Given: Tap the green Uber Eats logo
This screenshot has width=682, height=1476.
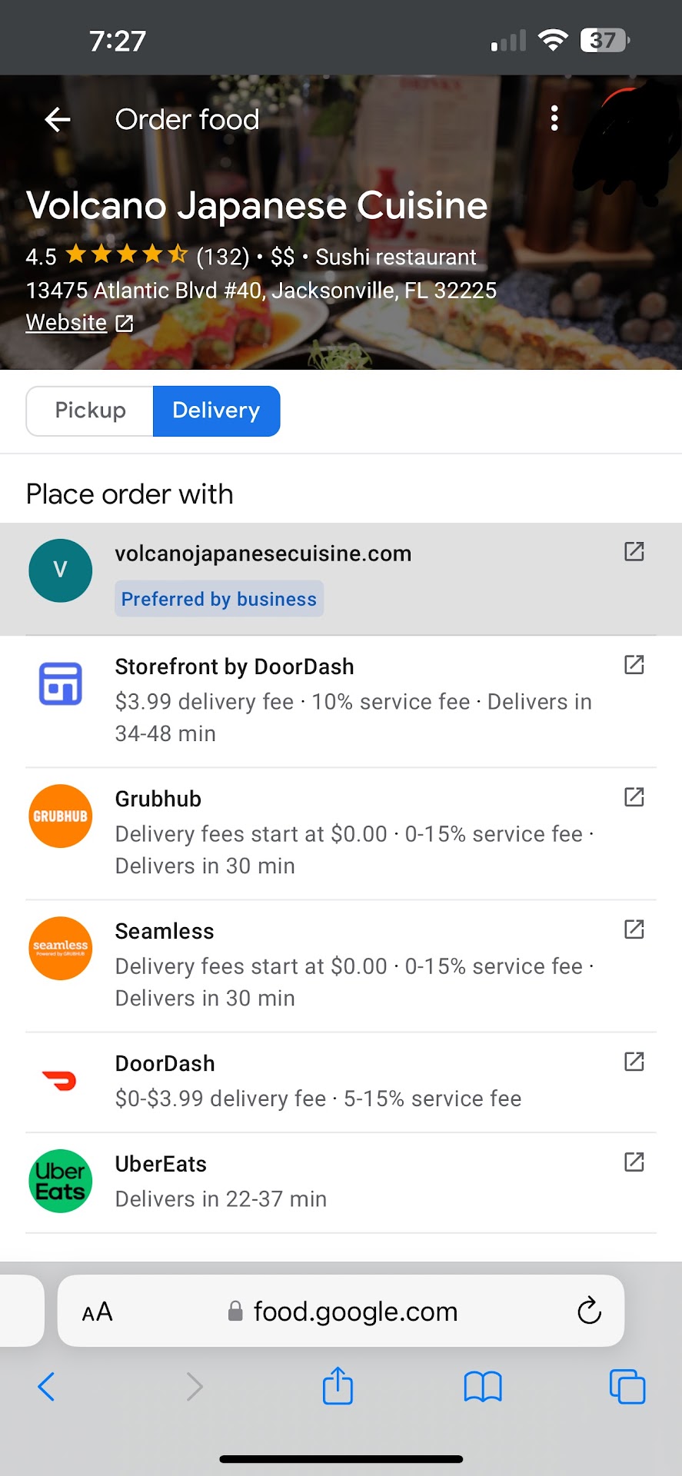Looking at the screenshot, I should 60,1181.
